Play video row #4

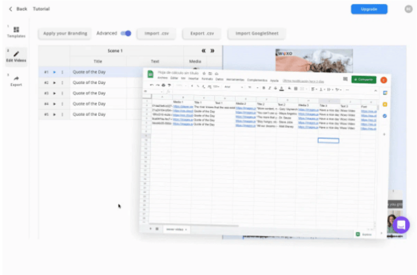(x=55, y=104)
